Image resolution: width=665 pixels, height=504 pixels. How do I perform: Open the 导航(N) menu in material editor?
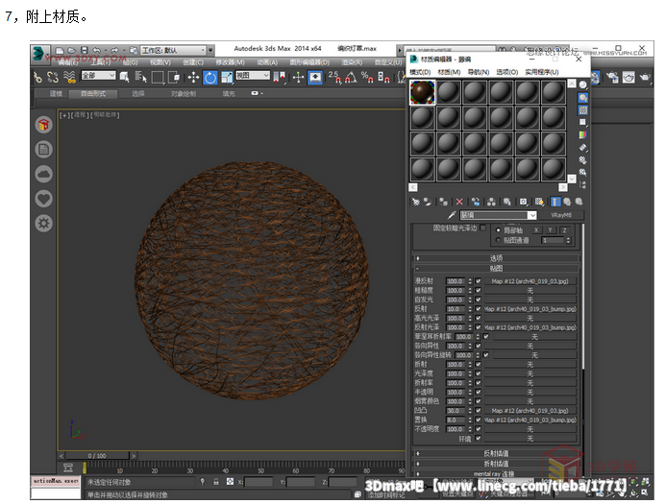(478, 72)
